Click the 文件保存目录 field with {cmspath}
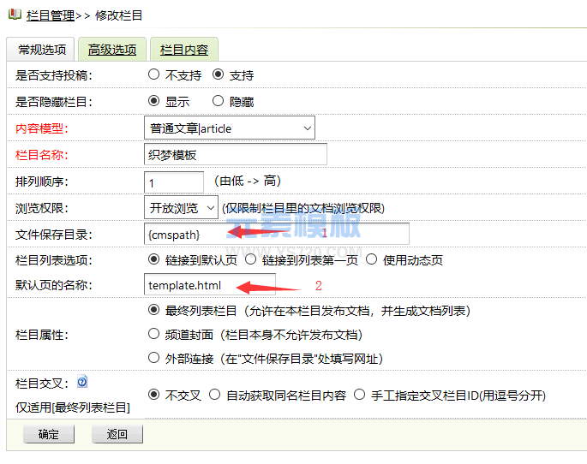This screenshot has height=464, width=587. pos(277,234)
